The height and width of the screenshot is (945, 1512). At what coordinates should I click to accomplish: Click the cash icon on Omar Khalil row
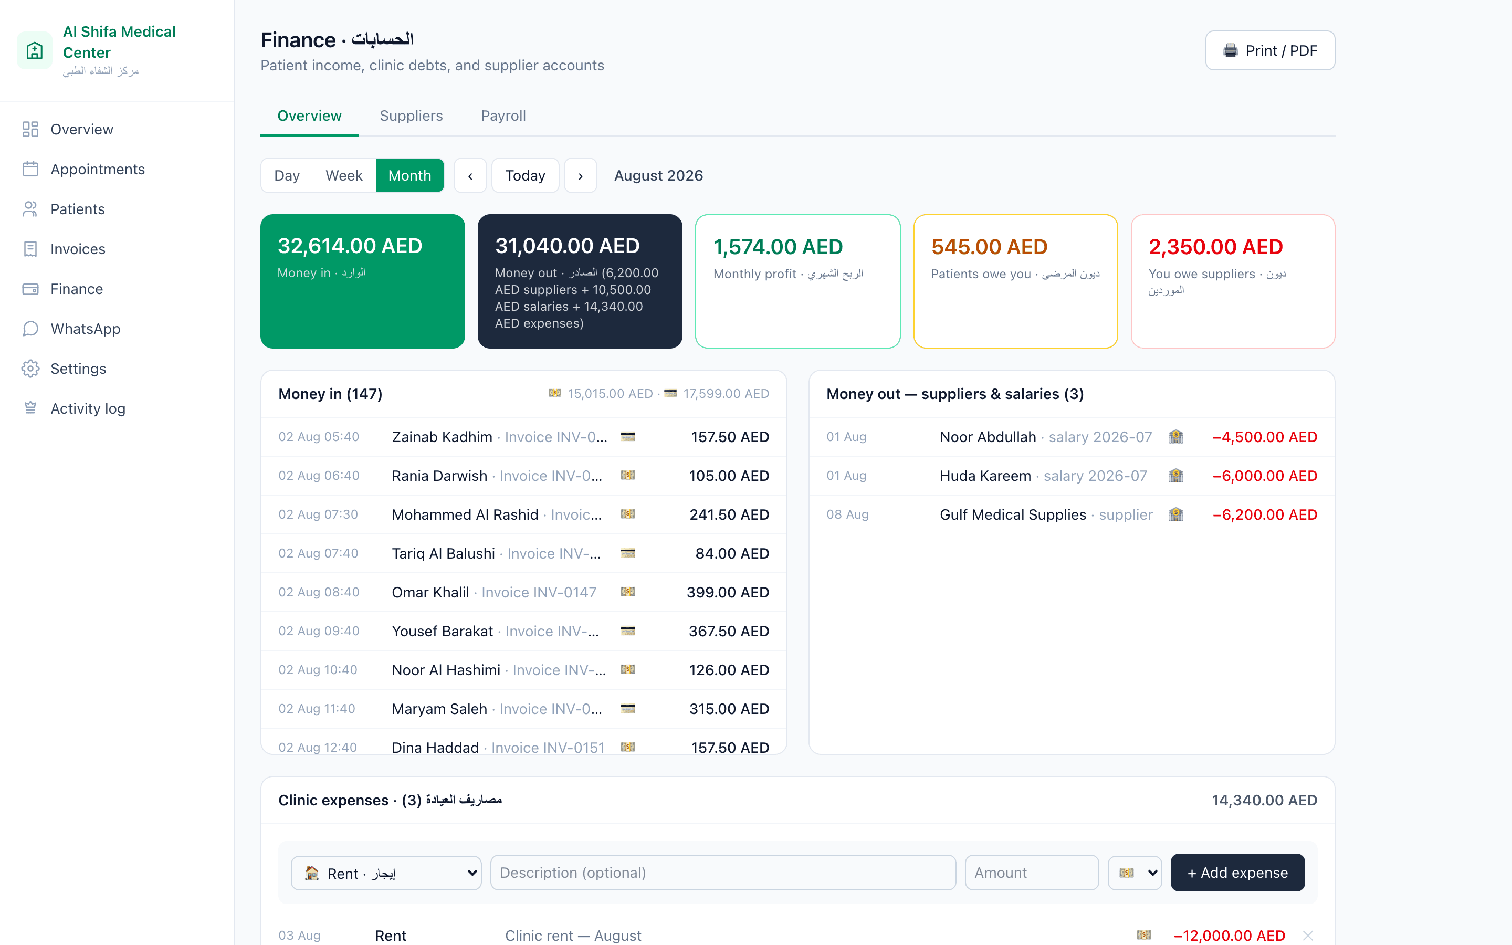point(628,592)
